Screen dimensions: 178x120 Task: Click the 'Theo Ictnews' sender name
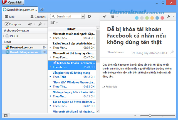tap(116, 52)
